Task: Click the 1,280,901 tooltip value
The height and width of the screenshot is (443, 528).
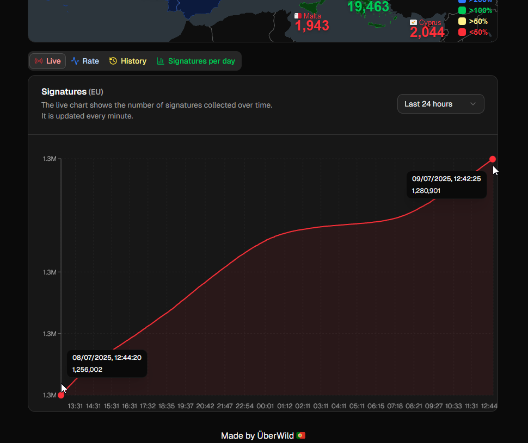Action: click(426, 191)
